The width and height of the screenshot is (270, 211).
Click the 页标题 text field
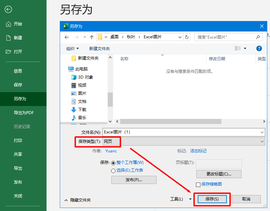(x=219, y=164)
